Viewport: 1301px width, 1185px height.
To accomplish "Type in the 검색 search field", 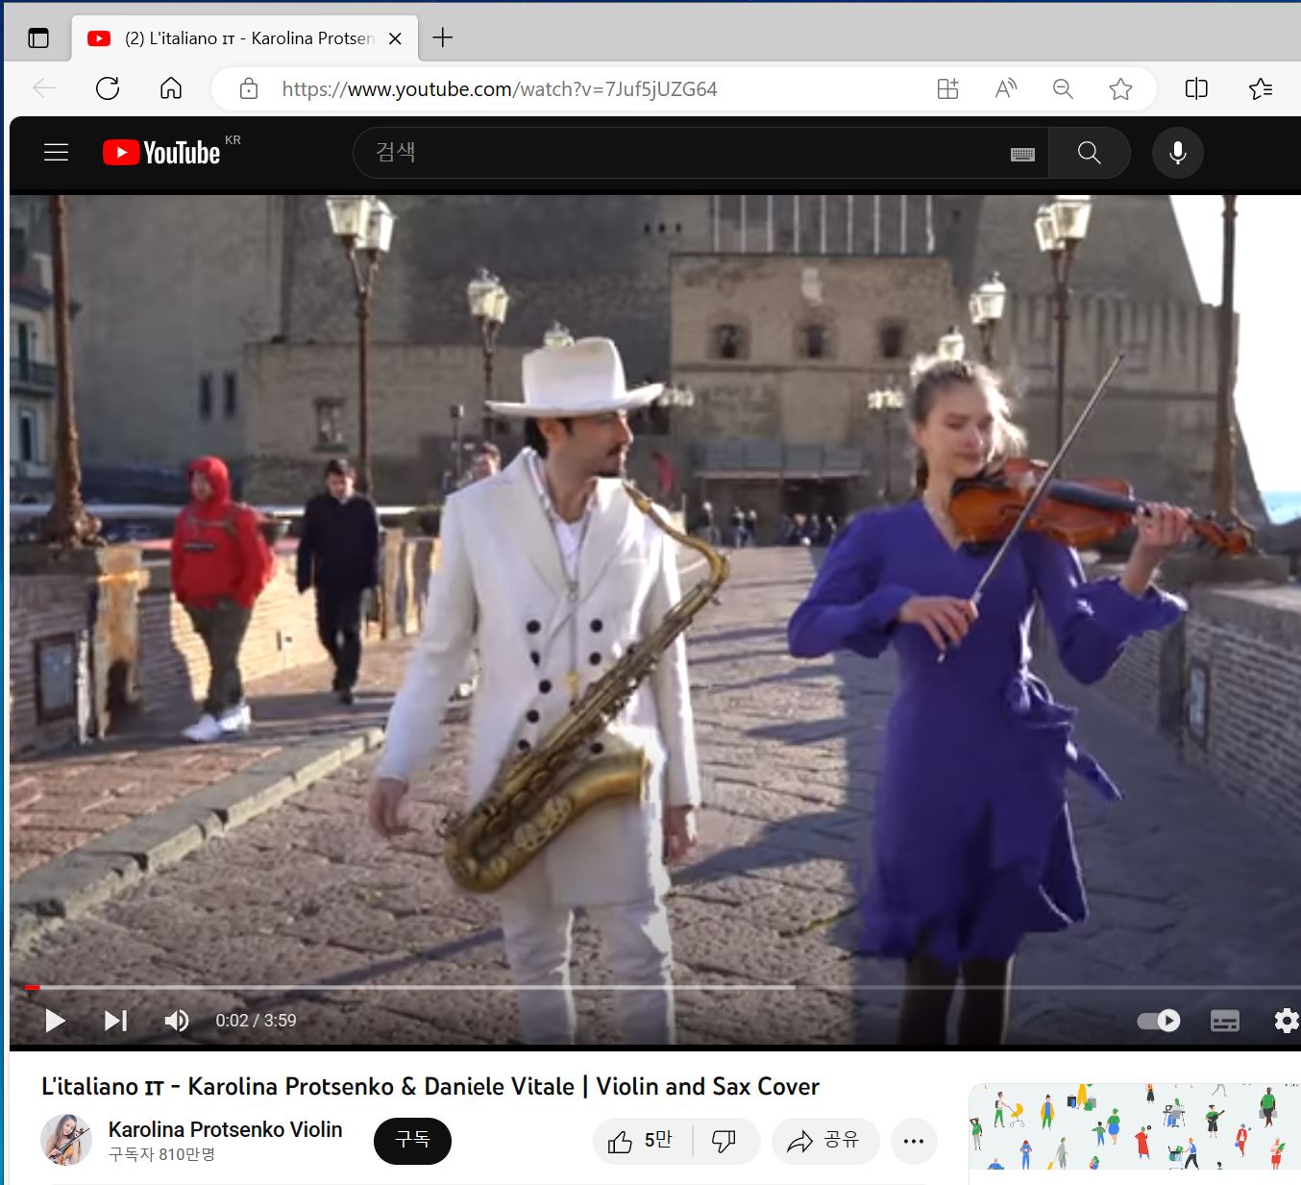I will coord(673,153).
